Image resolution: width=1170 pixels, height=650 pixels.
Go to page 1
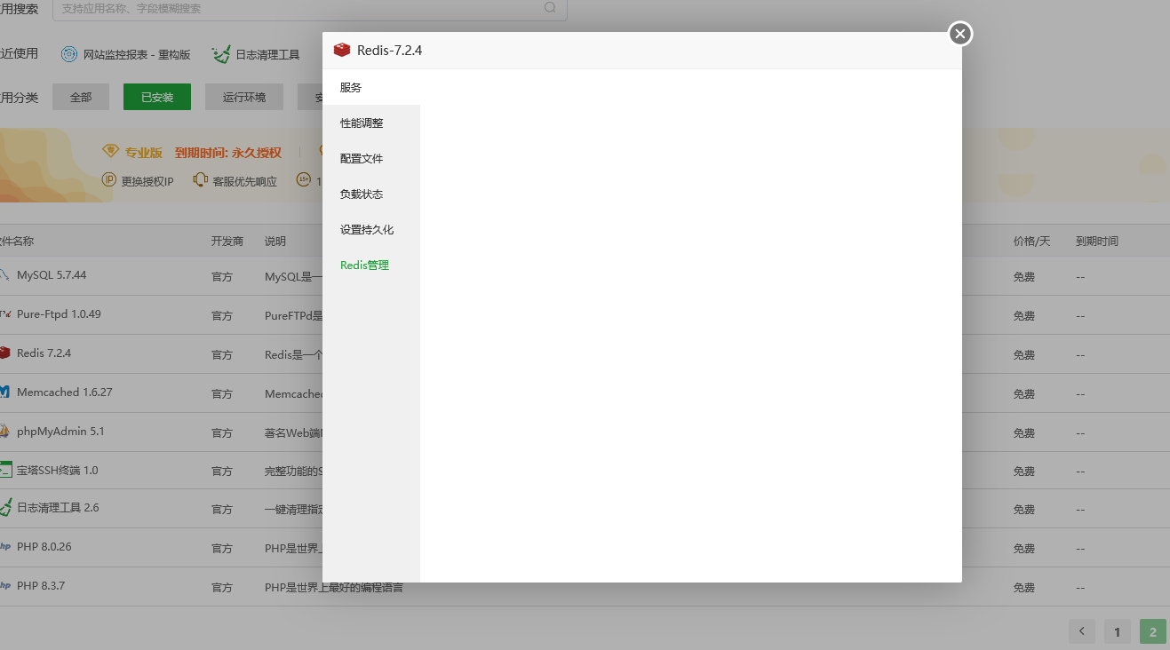(1118, 631)
